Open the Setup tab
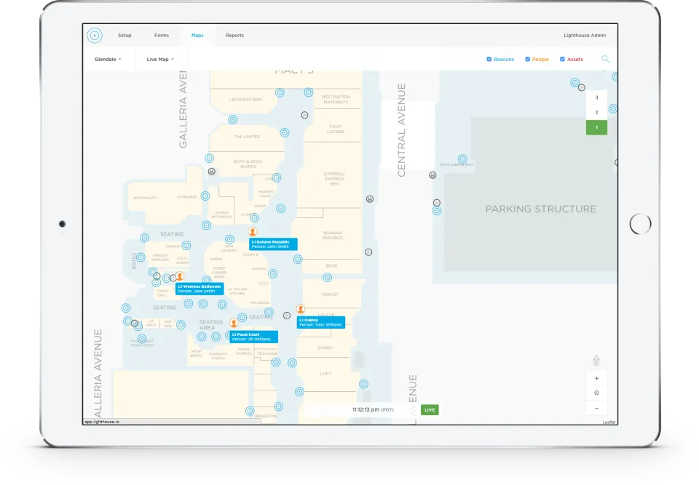 point(125,35)
